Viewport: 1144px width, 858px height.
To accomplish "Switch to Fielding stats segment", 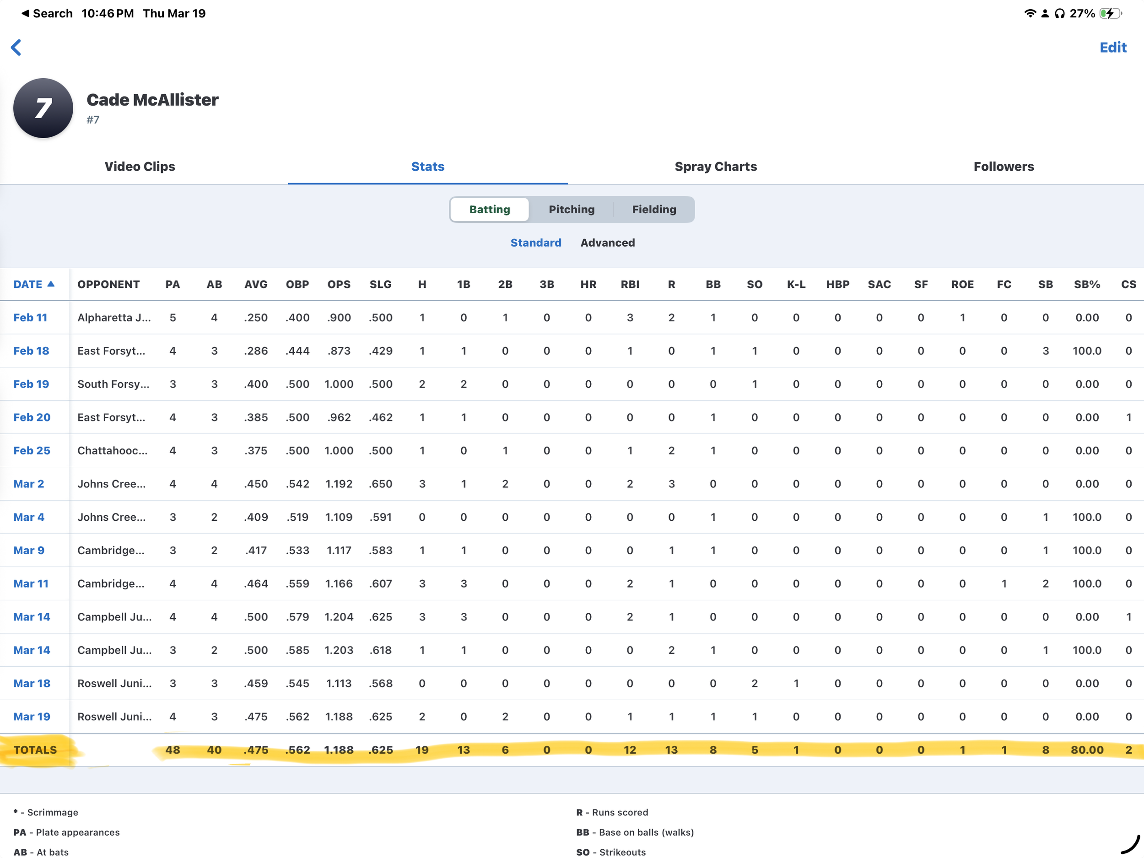I will click(x=654, y=210).
